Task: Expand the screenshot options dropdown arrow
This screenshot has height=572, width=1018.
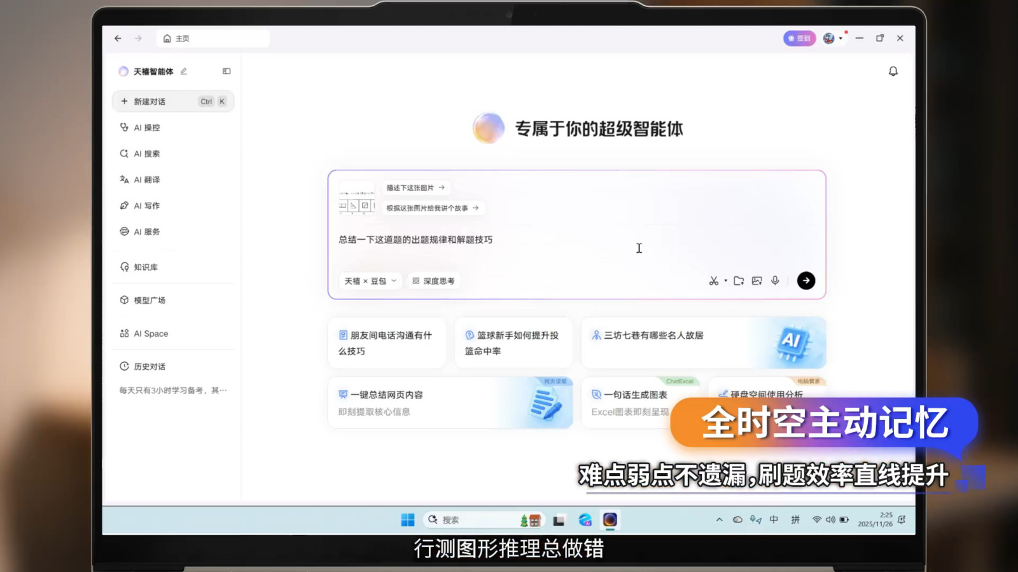Action: pyautogui.click(x=725, y=280)
